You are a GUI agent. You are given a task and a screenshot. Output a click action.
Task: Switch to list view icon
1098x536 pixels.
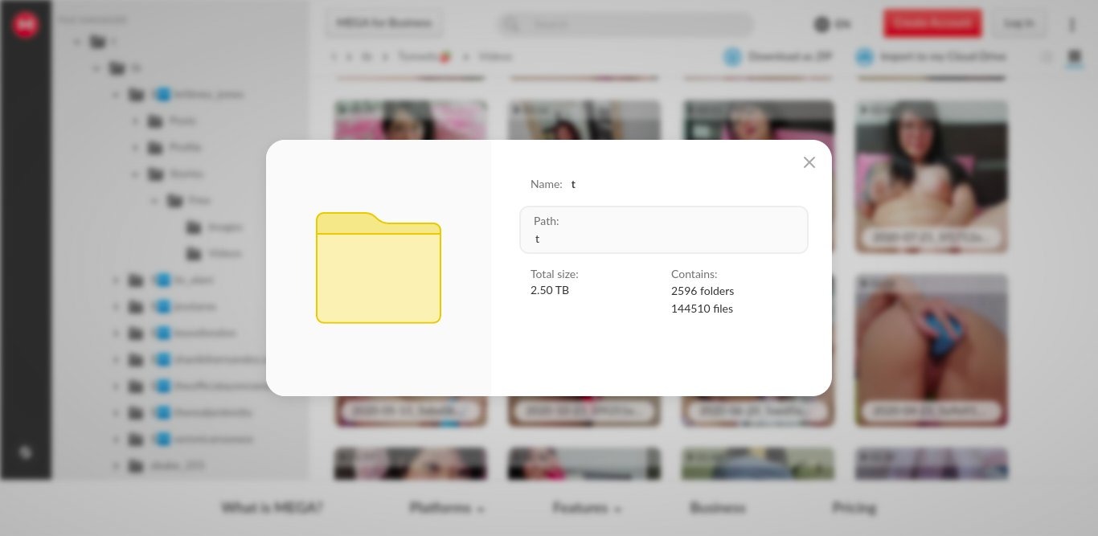(1047, 57)
